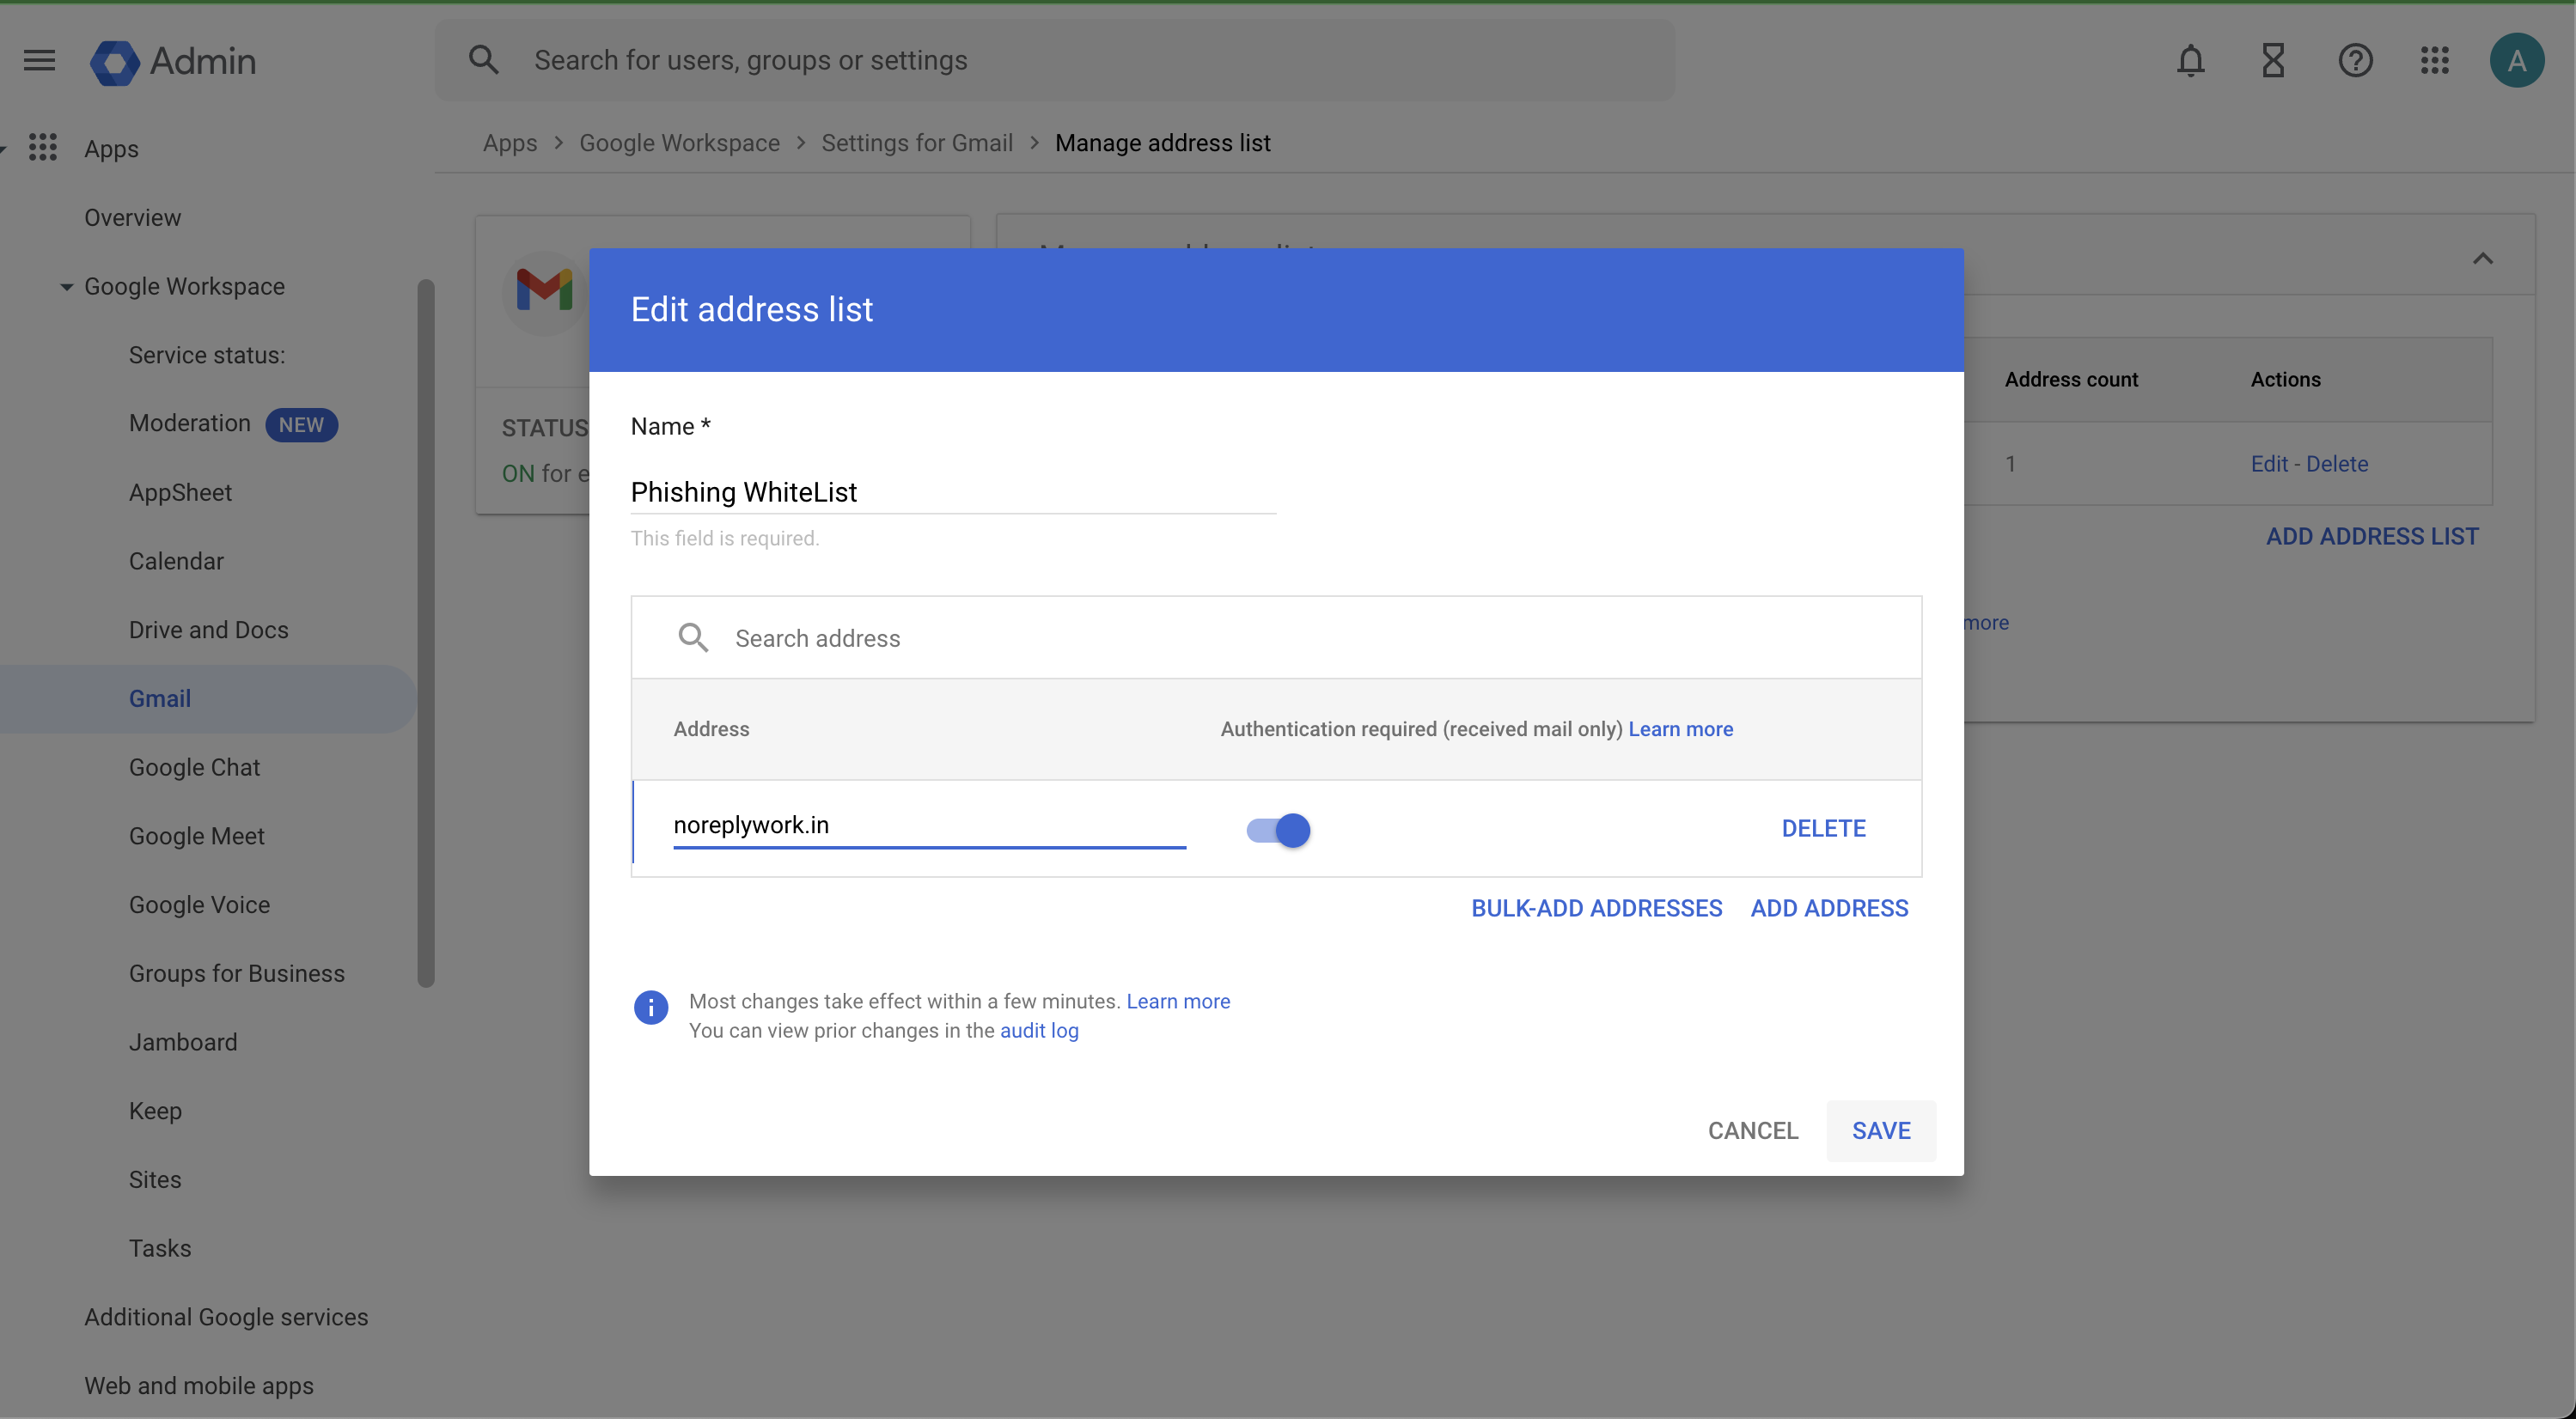The width and height of the screenshot is (2576, 1419).
Task: Click BULK-ADD ADDRESSES link
Action: click(1596, 909)
